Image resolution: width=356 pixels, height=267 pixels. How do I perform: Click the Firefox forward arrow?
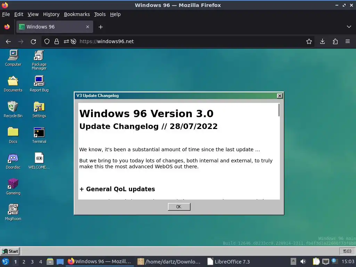click(21, 41)
